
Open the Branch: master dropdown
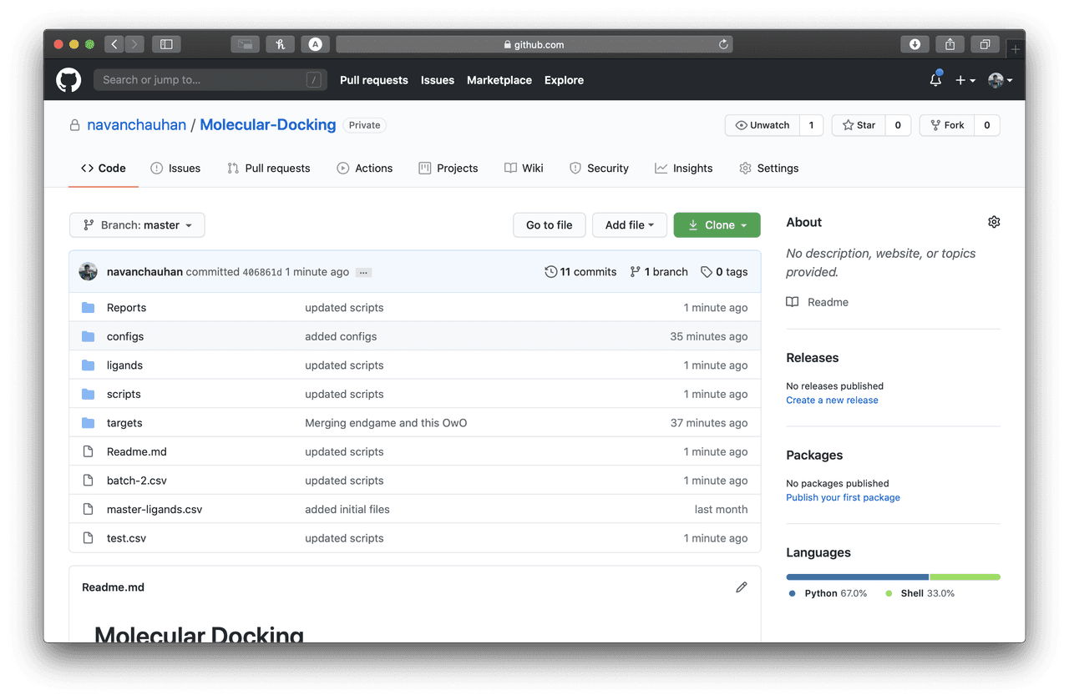point(137,225)
